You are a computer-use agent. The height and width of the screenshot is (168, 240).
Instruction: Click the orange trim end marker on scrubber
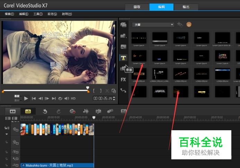[88, 91]
